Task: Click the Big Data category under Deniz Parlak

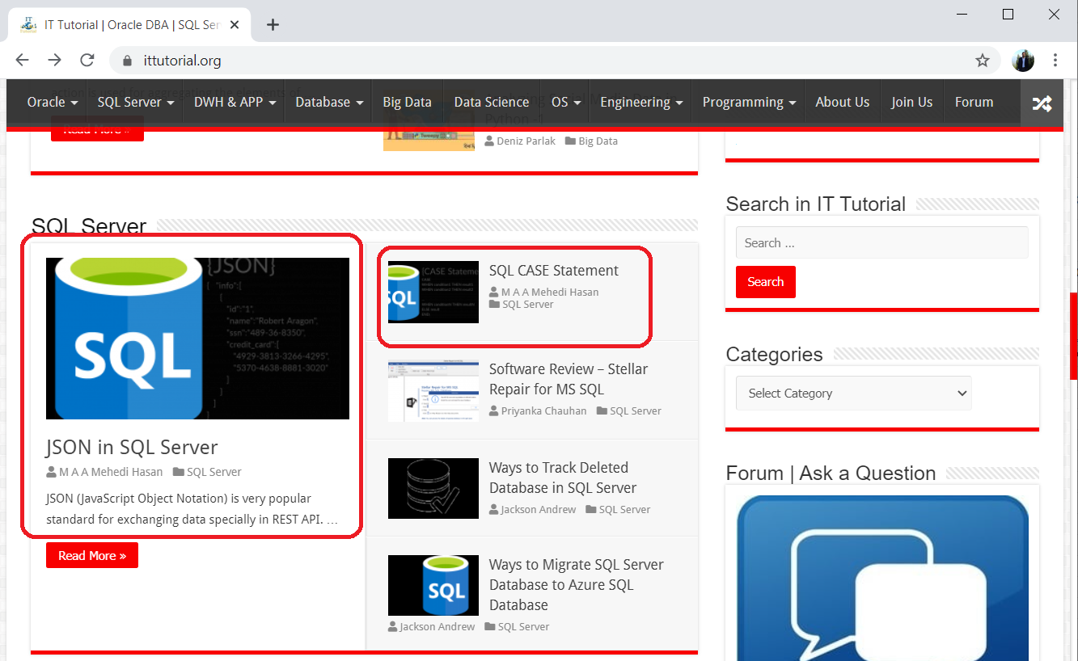Action: coord(598,141)
